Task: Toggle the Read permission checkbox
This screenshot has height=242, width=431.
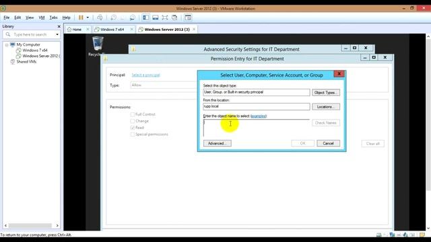Action: point(133,128)
